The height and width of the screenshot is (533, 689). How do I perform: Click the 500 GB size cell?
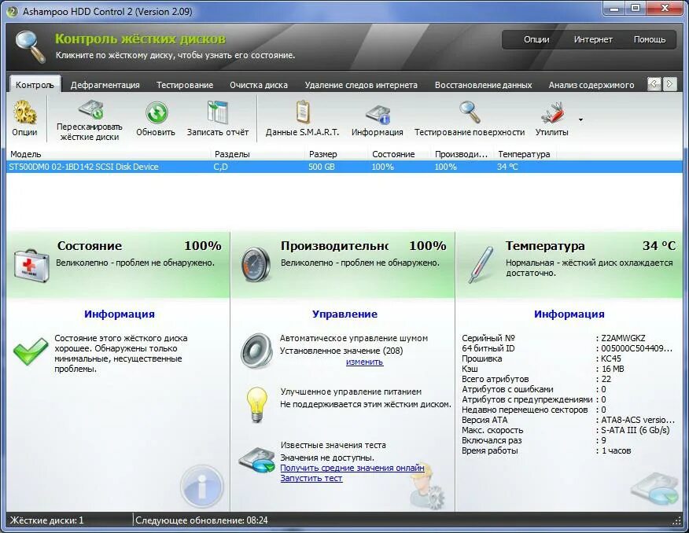pyautogui.click(x=322, y=167)
